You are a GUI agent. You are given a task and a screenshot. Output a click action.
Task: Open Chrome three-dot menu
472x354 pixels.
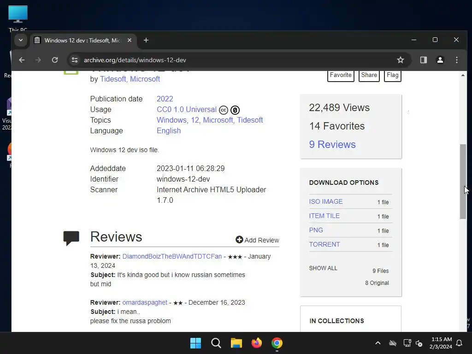[457, 60]
